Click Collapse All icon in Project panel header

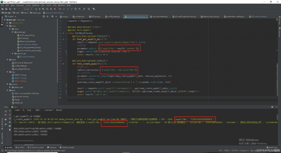coord(47,16)
